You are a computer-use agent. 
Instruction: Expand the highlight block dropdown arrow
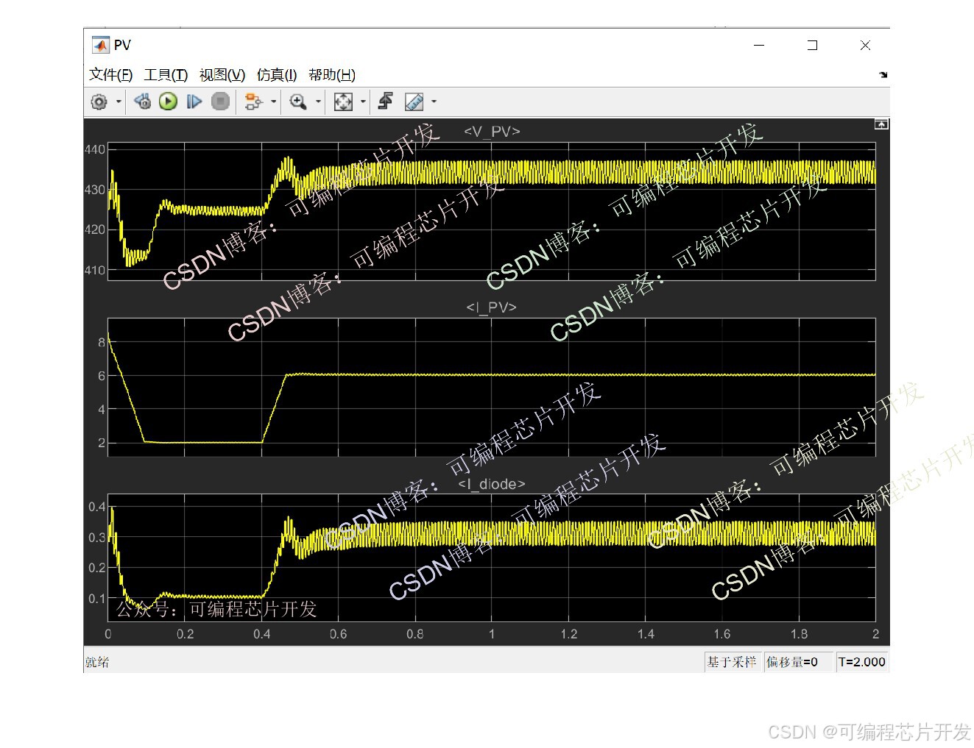click(274, 101)
